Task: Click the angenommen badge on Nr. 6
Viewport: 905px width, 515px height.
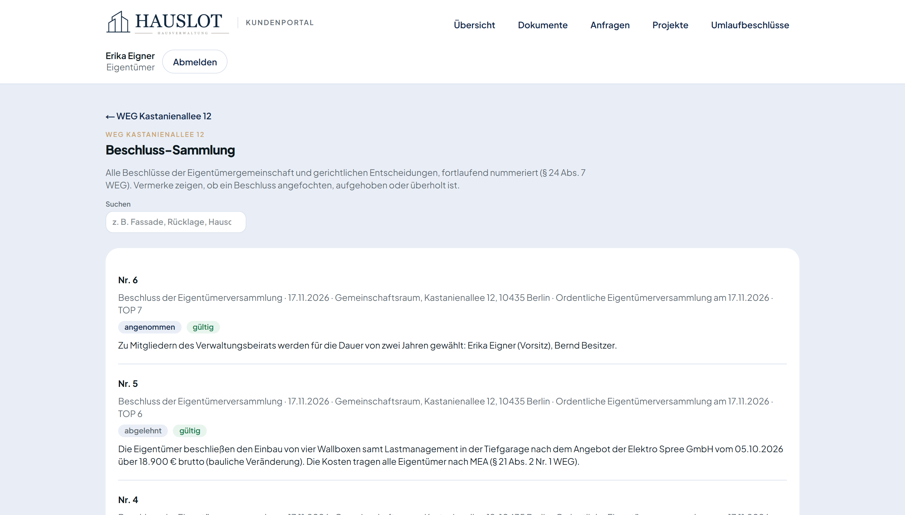Action: coord(150,327)
